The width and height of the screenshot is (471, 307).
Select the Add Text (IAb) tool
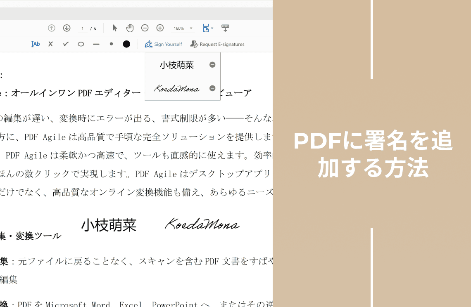pos(35,44)
